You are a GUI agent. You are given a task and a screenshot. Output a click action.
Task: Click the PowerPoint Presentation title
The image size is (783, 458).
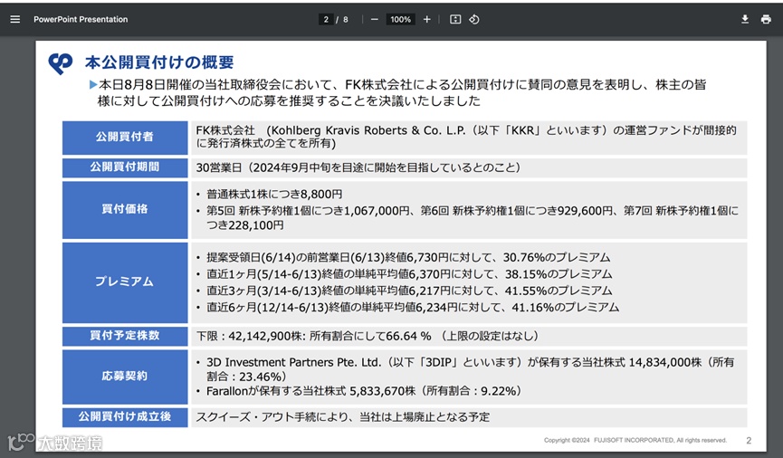(x=81, y=20)
